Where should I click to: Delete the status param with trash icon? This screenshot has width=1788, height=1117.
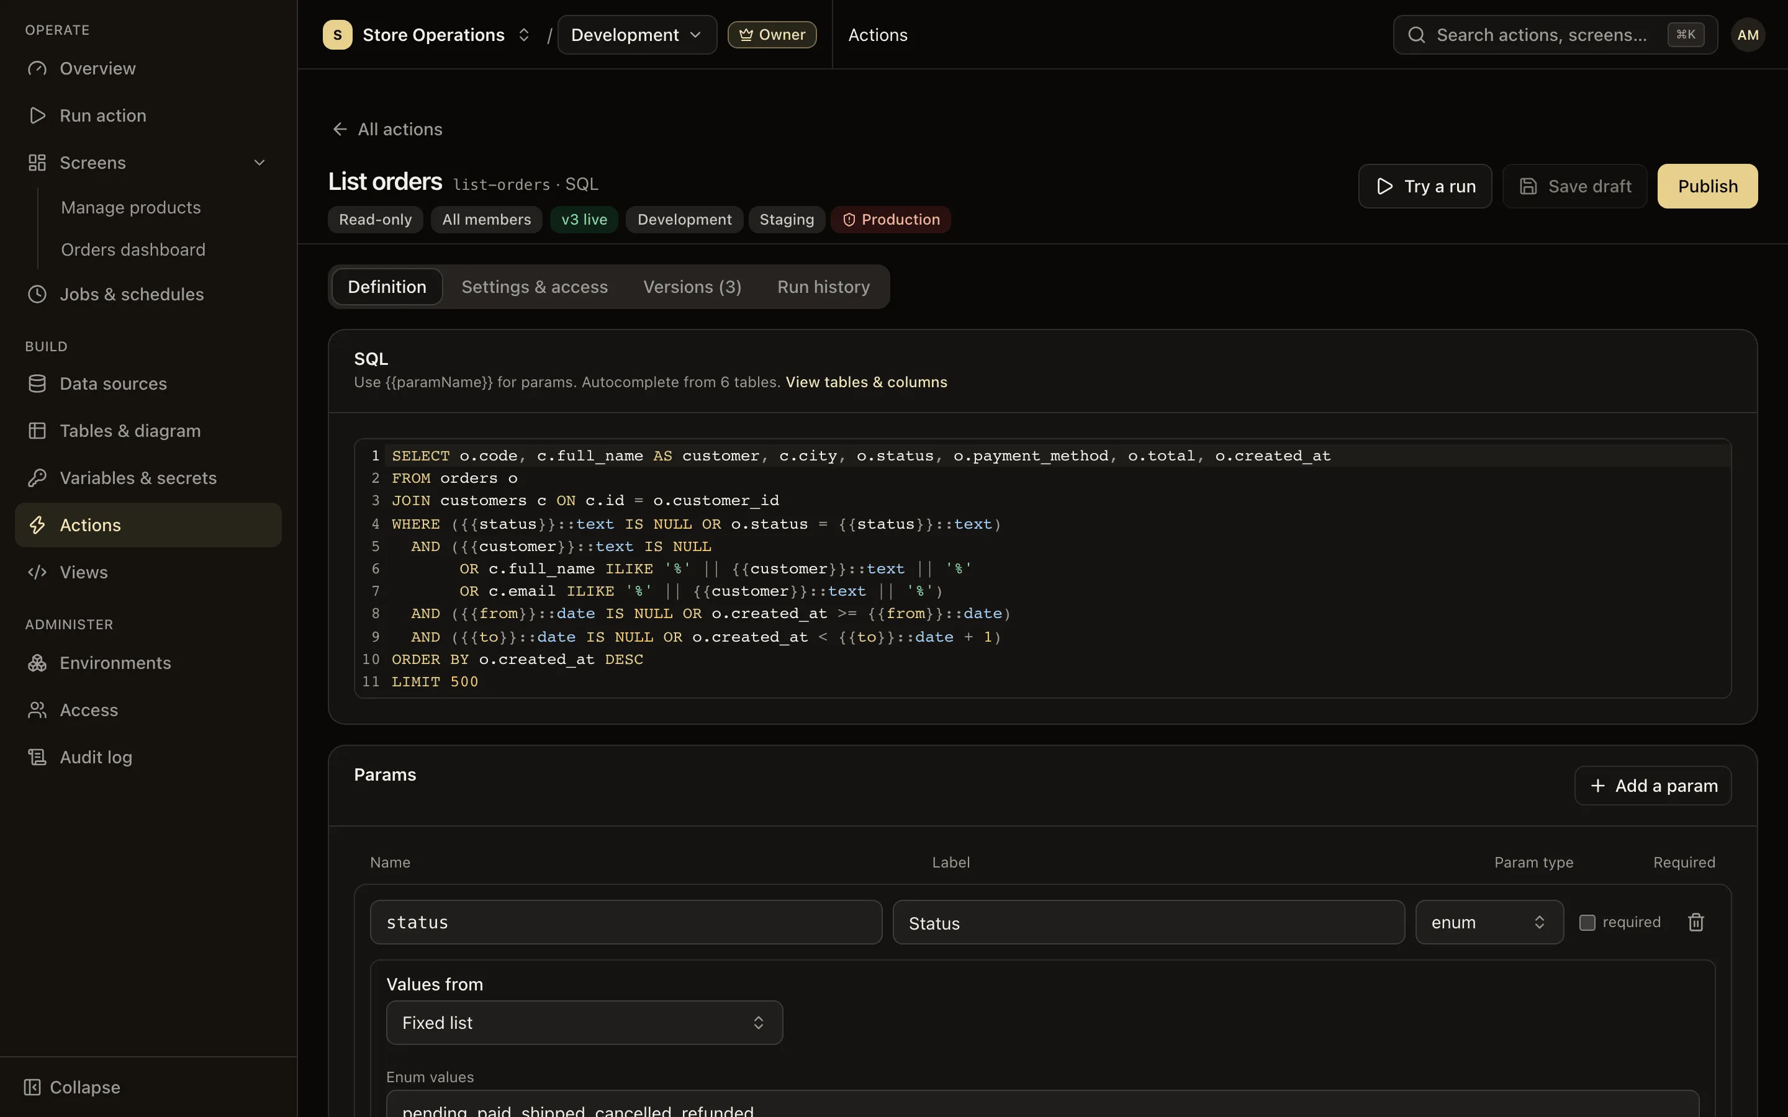click(x=1695, y=922)
